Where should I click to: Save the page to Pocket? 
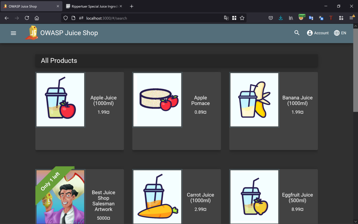pyautogui.click(x=271, y=18)
